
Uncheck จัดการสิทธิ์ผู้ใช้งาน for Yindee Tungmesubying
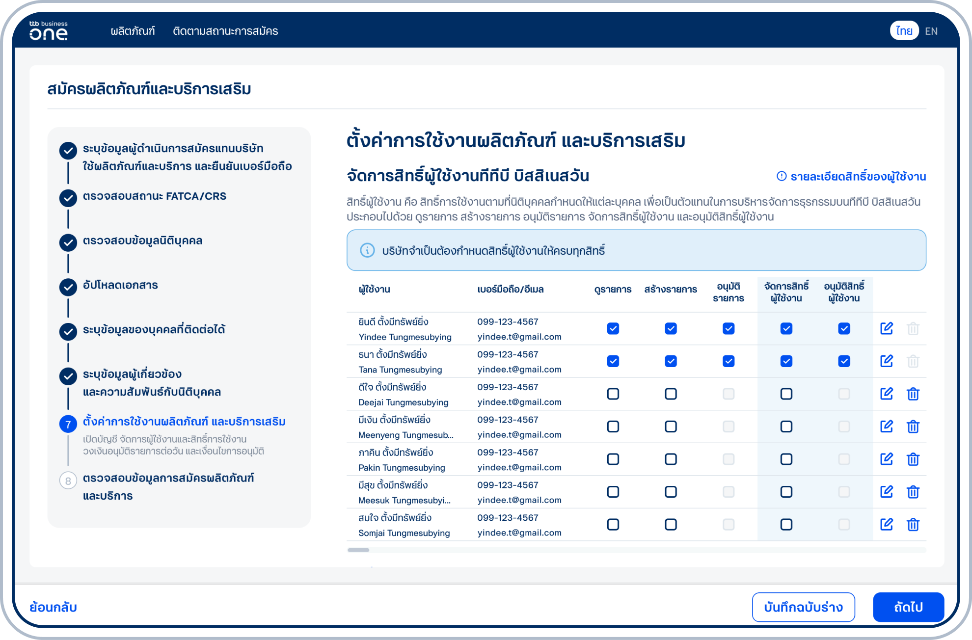click(x=786, y=328)
